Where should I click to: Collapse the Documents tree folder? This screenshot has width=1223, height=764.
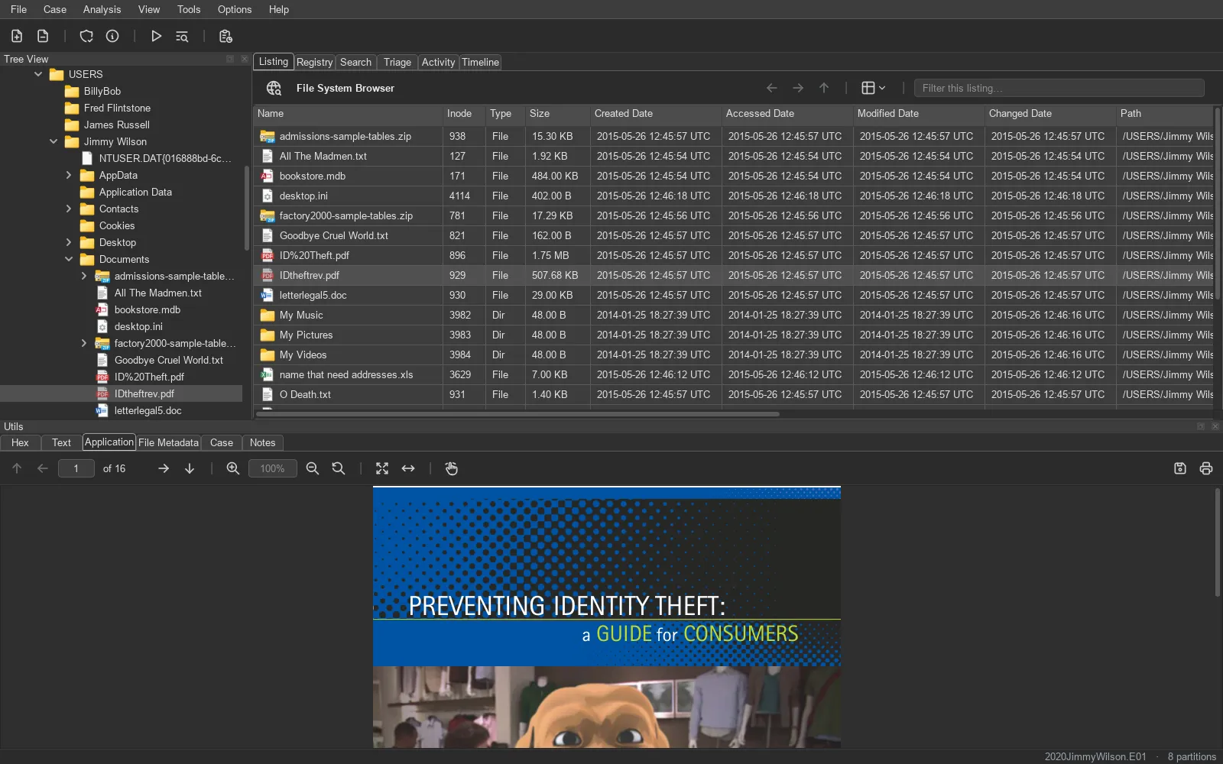click(69, 259)
